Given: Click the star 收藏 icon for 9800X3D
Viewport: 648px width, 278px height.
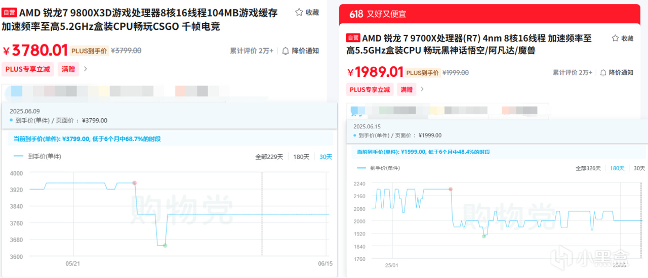Looking at the screenshot, I should point(299,12).
